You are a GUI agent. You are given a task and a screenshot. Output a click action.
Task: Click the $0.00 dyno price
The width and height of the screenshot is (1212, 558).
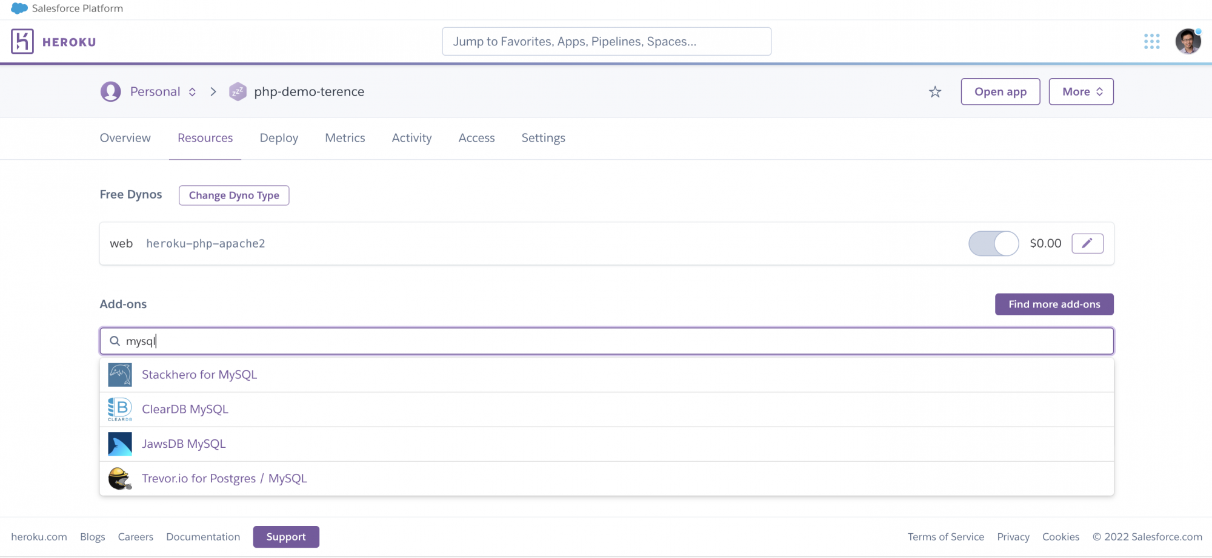[1045, 243]
